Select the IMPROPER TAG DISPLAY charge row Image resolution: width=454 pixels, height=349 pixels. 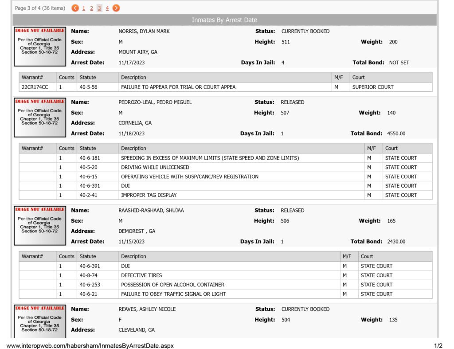point(226,195)
